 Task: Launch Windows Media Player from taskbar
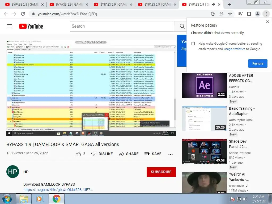40,199
